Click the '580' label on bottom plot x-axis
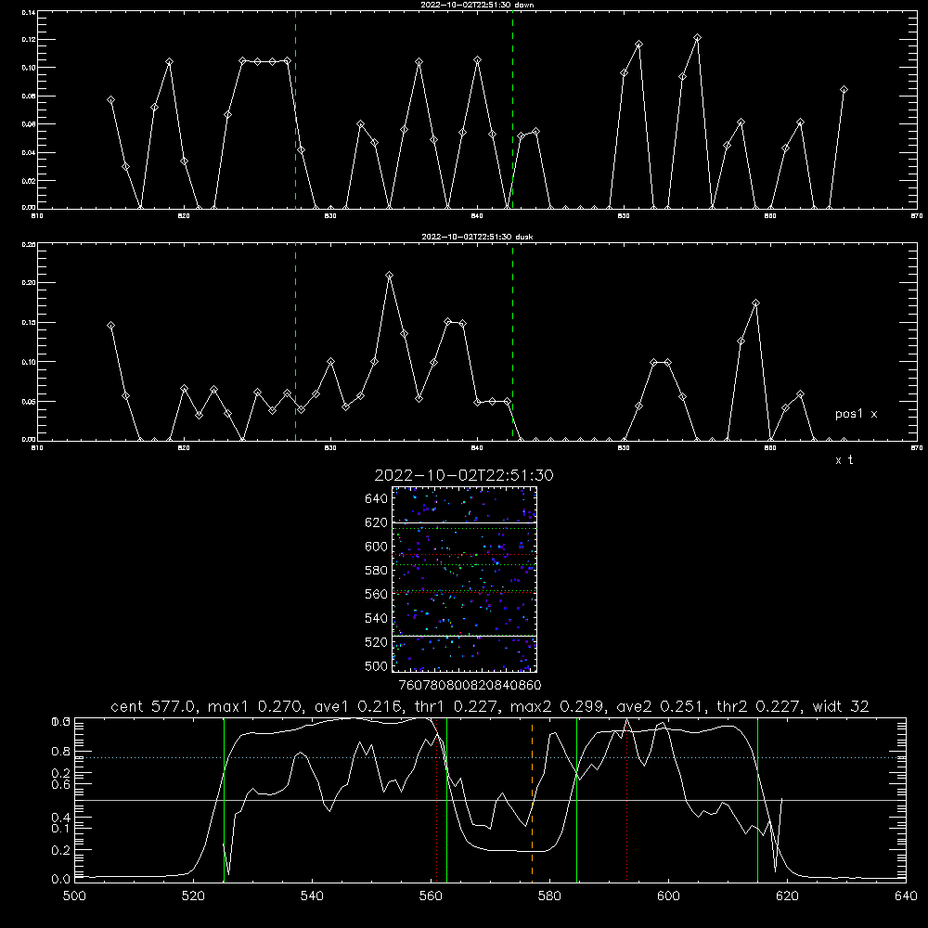928x928 pixels. [x=549, y=896]
